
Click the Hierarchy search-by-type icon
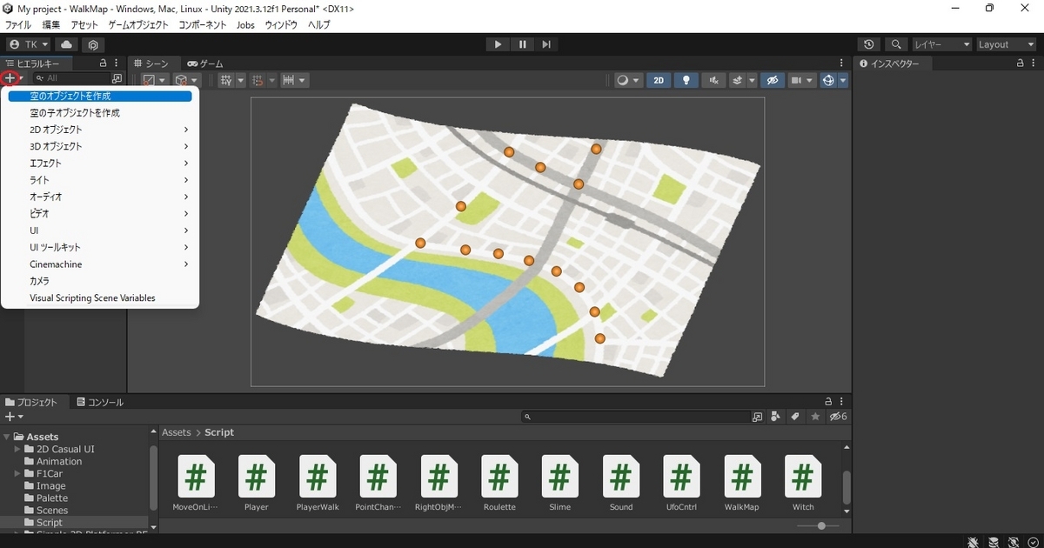pyautogui.click(x=117, y=78)
